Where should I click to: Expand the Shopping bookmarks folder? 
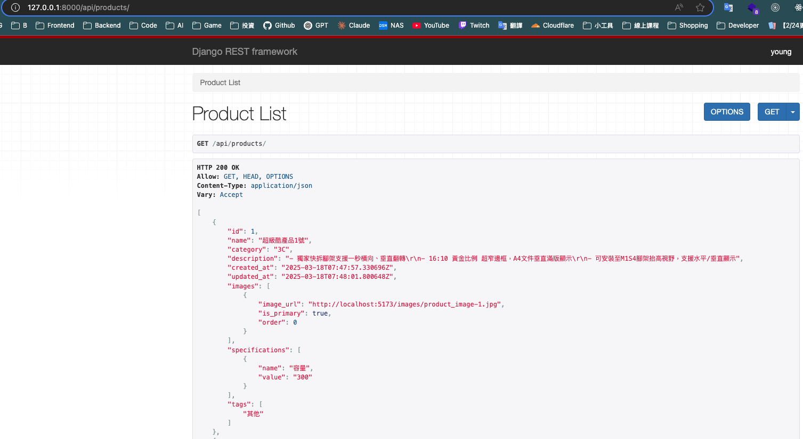tap(687, 25)
